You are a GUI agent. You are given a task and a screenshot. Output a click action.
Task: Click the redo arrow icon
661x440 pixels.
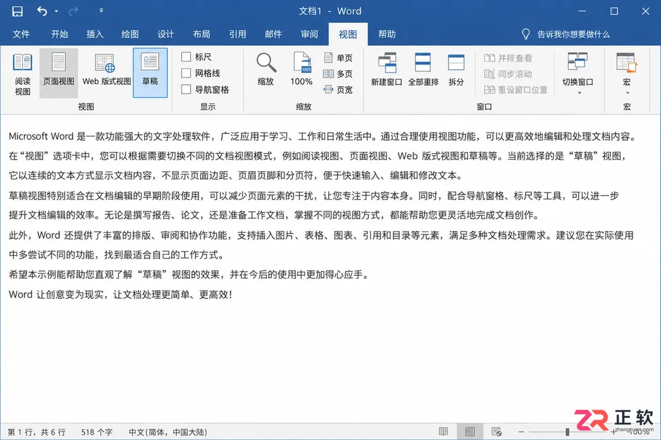coord(73,11)
